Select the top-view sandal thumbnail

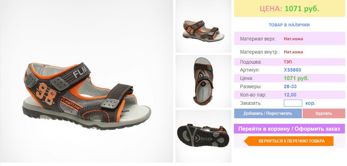(x=203, y=81)
